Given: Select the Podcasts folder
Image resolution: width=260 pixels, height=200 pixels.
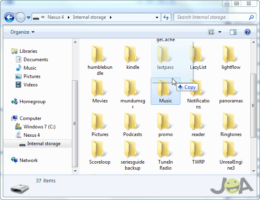Looking at the screenshot, I should click(x=133, y=124).
